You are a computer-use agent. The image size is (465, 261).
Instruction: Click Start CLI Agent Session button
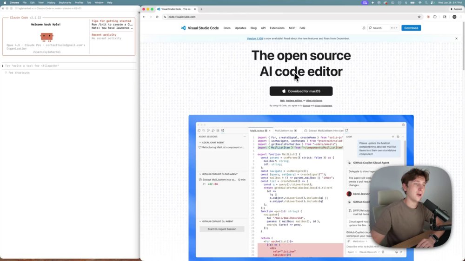coord(222,229)
